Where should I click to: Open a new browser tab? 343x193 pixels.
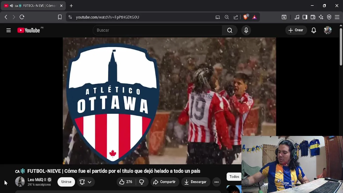(x=71, y=6)
